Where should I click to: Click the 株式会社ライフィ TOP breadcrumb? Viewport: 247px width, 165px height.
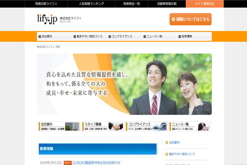(48, 47)
